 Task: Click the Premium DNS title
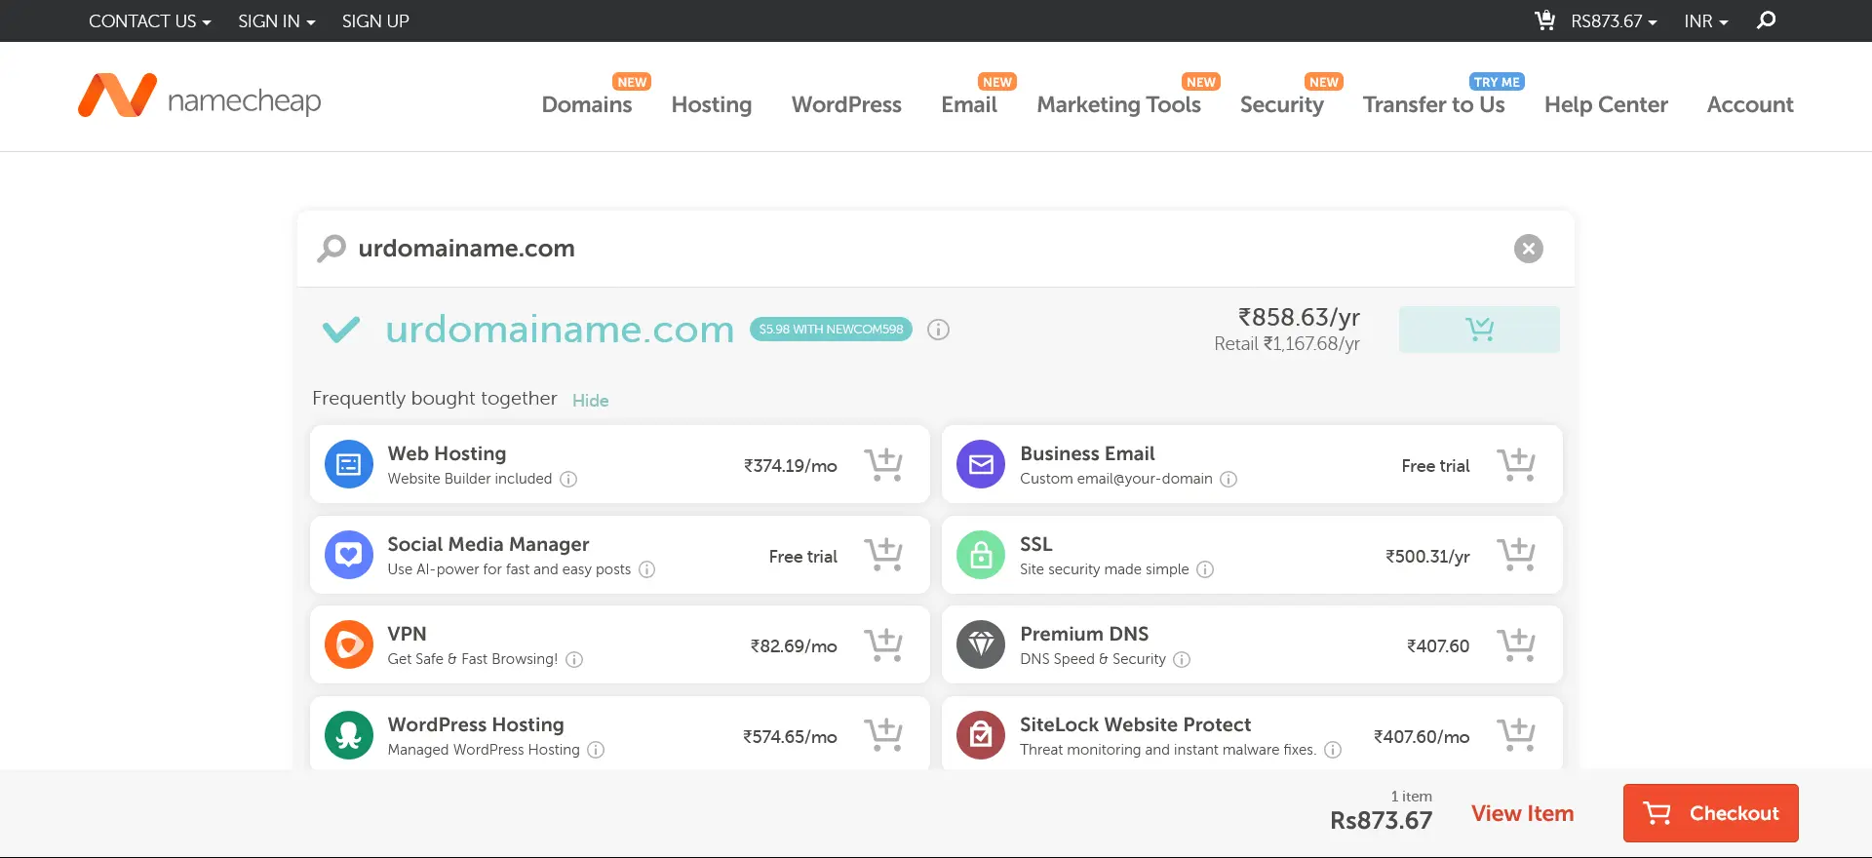[1084, 634]
